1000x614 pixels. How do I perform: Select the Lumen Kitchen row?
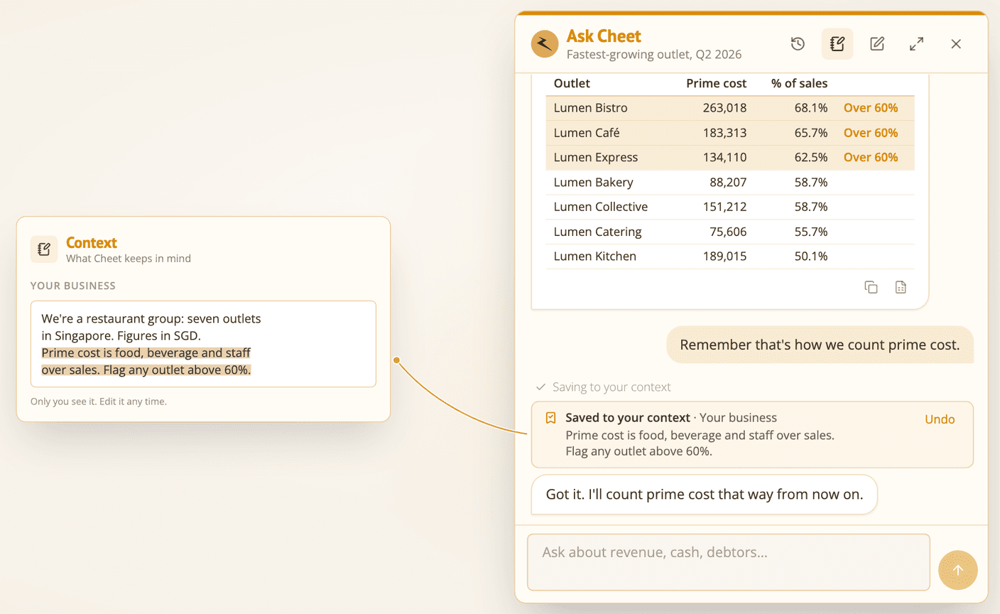pos(729,256)
